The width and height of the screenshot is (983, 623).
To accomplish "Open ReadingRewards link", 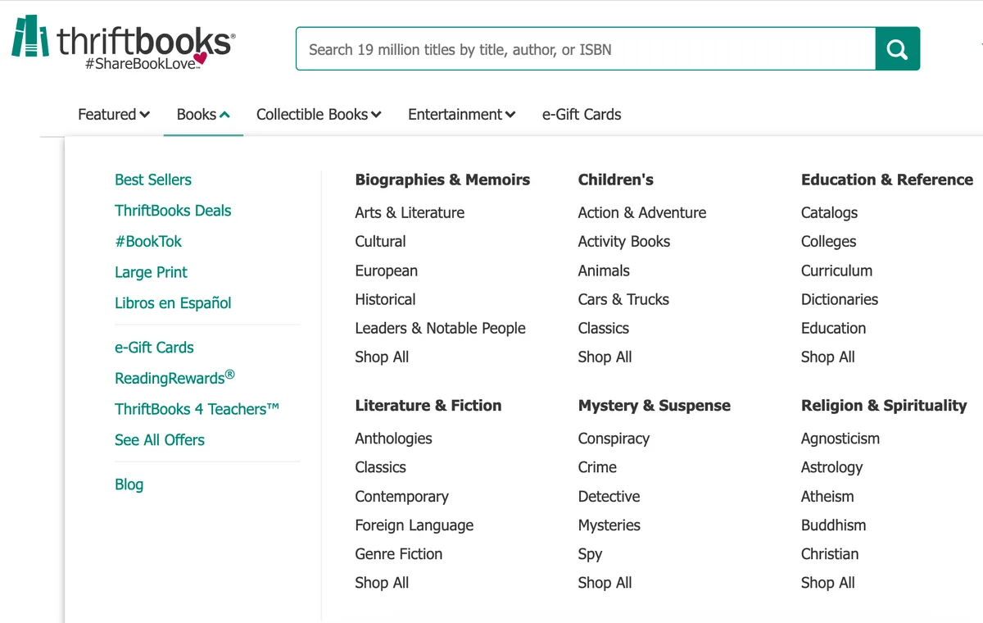I will coord(174,377).
